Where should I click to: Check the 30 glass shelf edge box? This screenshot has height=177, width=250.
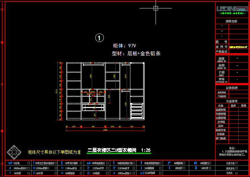tap(160, 163)
